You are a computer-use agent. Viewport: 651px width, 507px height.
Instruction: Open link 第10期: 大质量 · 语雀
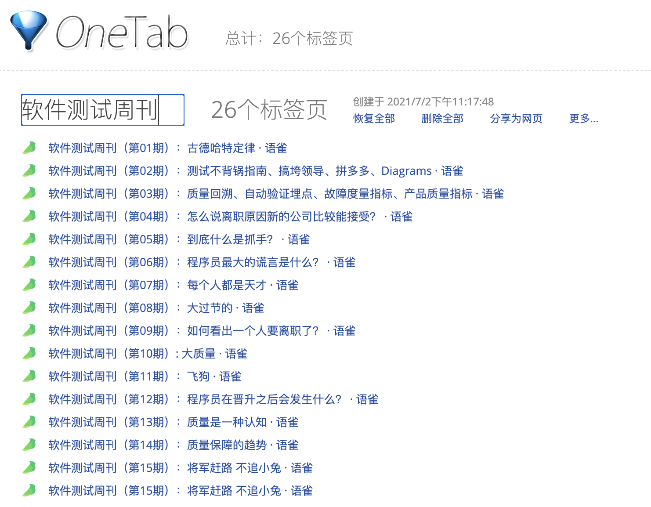[x=148, y=354]
